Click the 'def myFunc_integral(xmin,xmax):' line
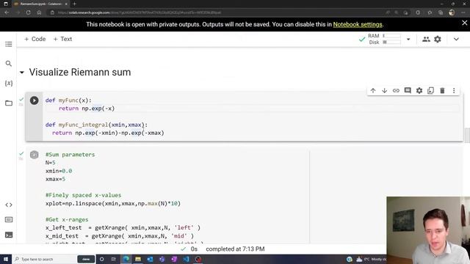This screenshot has height=264, width=470. pos(96,125)
